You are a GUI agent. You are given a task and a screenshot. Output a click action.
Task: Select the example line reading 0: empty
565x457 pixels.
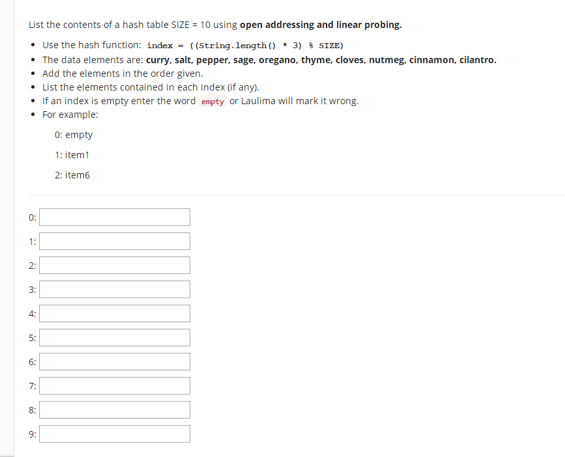point(74,135)
